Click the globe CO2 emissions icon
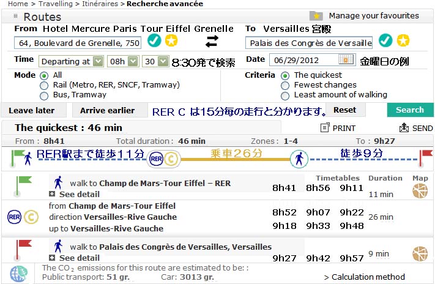Viewport: 435px width, 284px height. click(x=18, y=274)
